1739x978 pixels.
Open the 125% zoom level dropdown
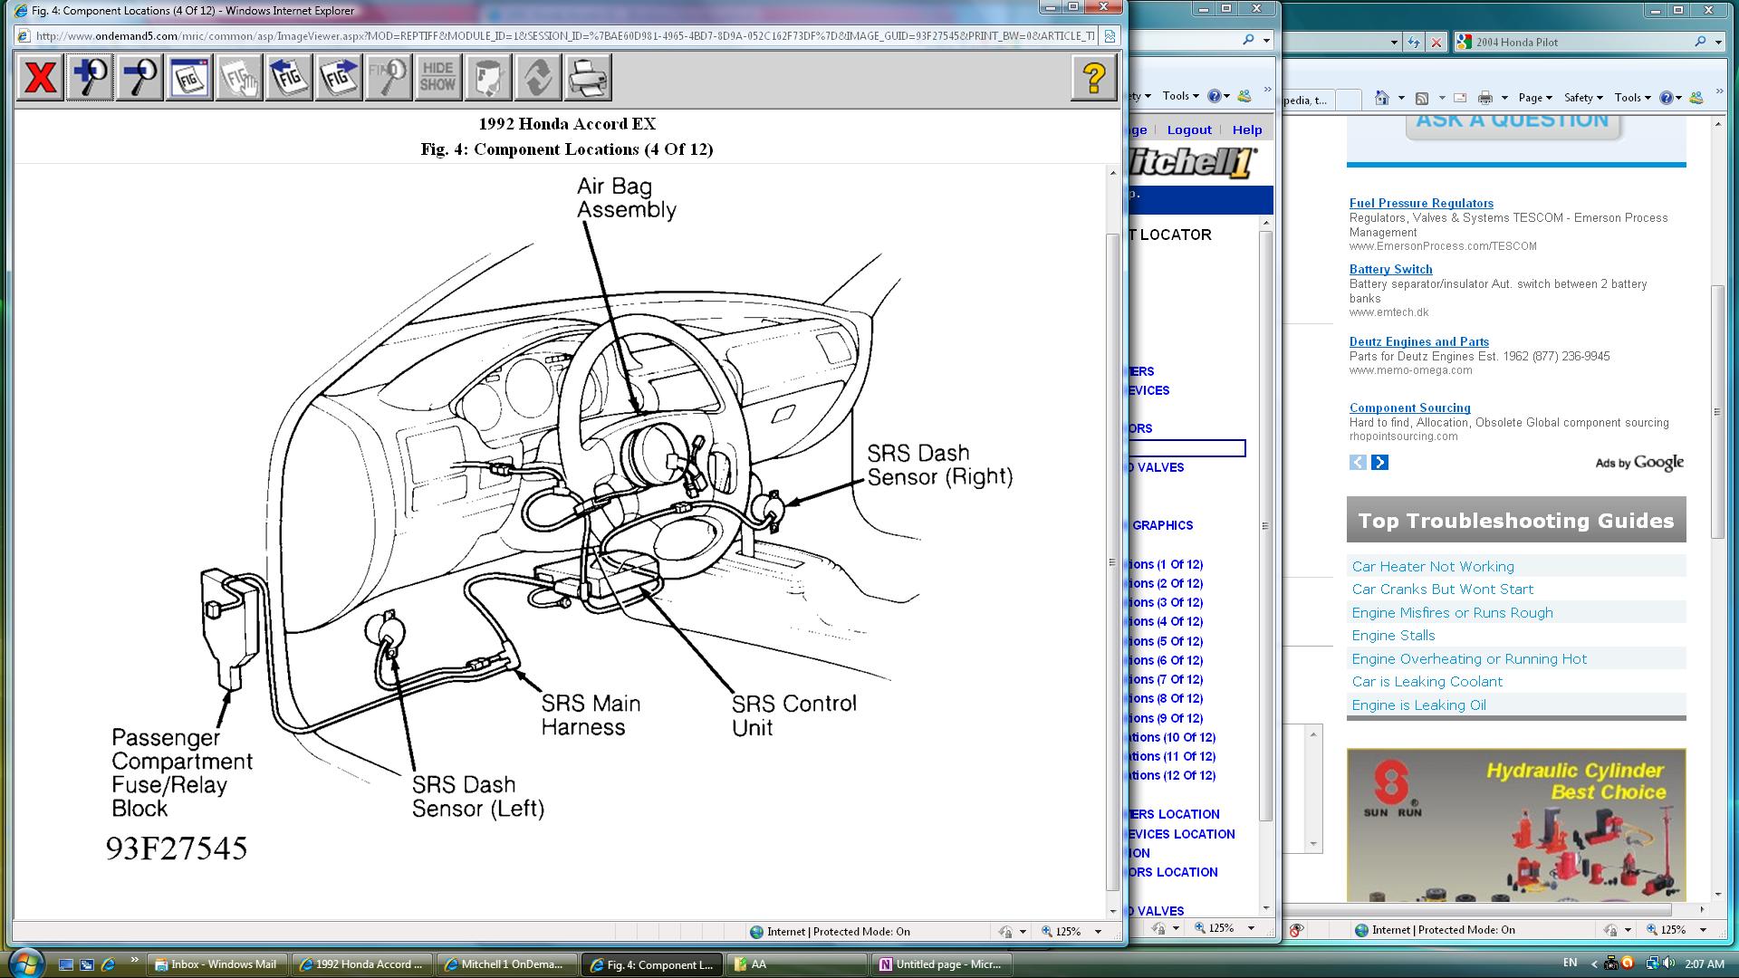[x=1098, y=931]
